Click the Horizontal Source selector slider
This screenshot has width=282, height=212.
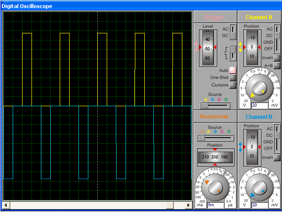pyautogui.click(x=215, y=138)
